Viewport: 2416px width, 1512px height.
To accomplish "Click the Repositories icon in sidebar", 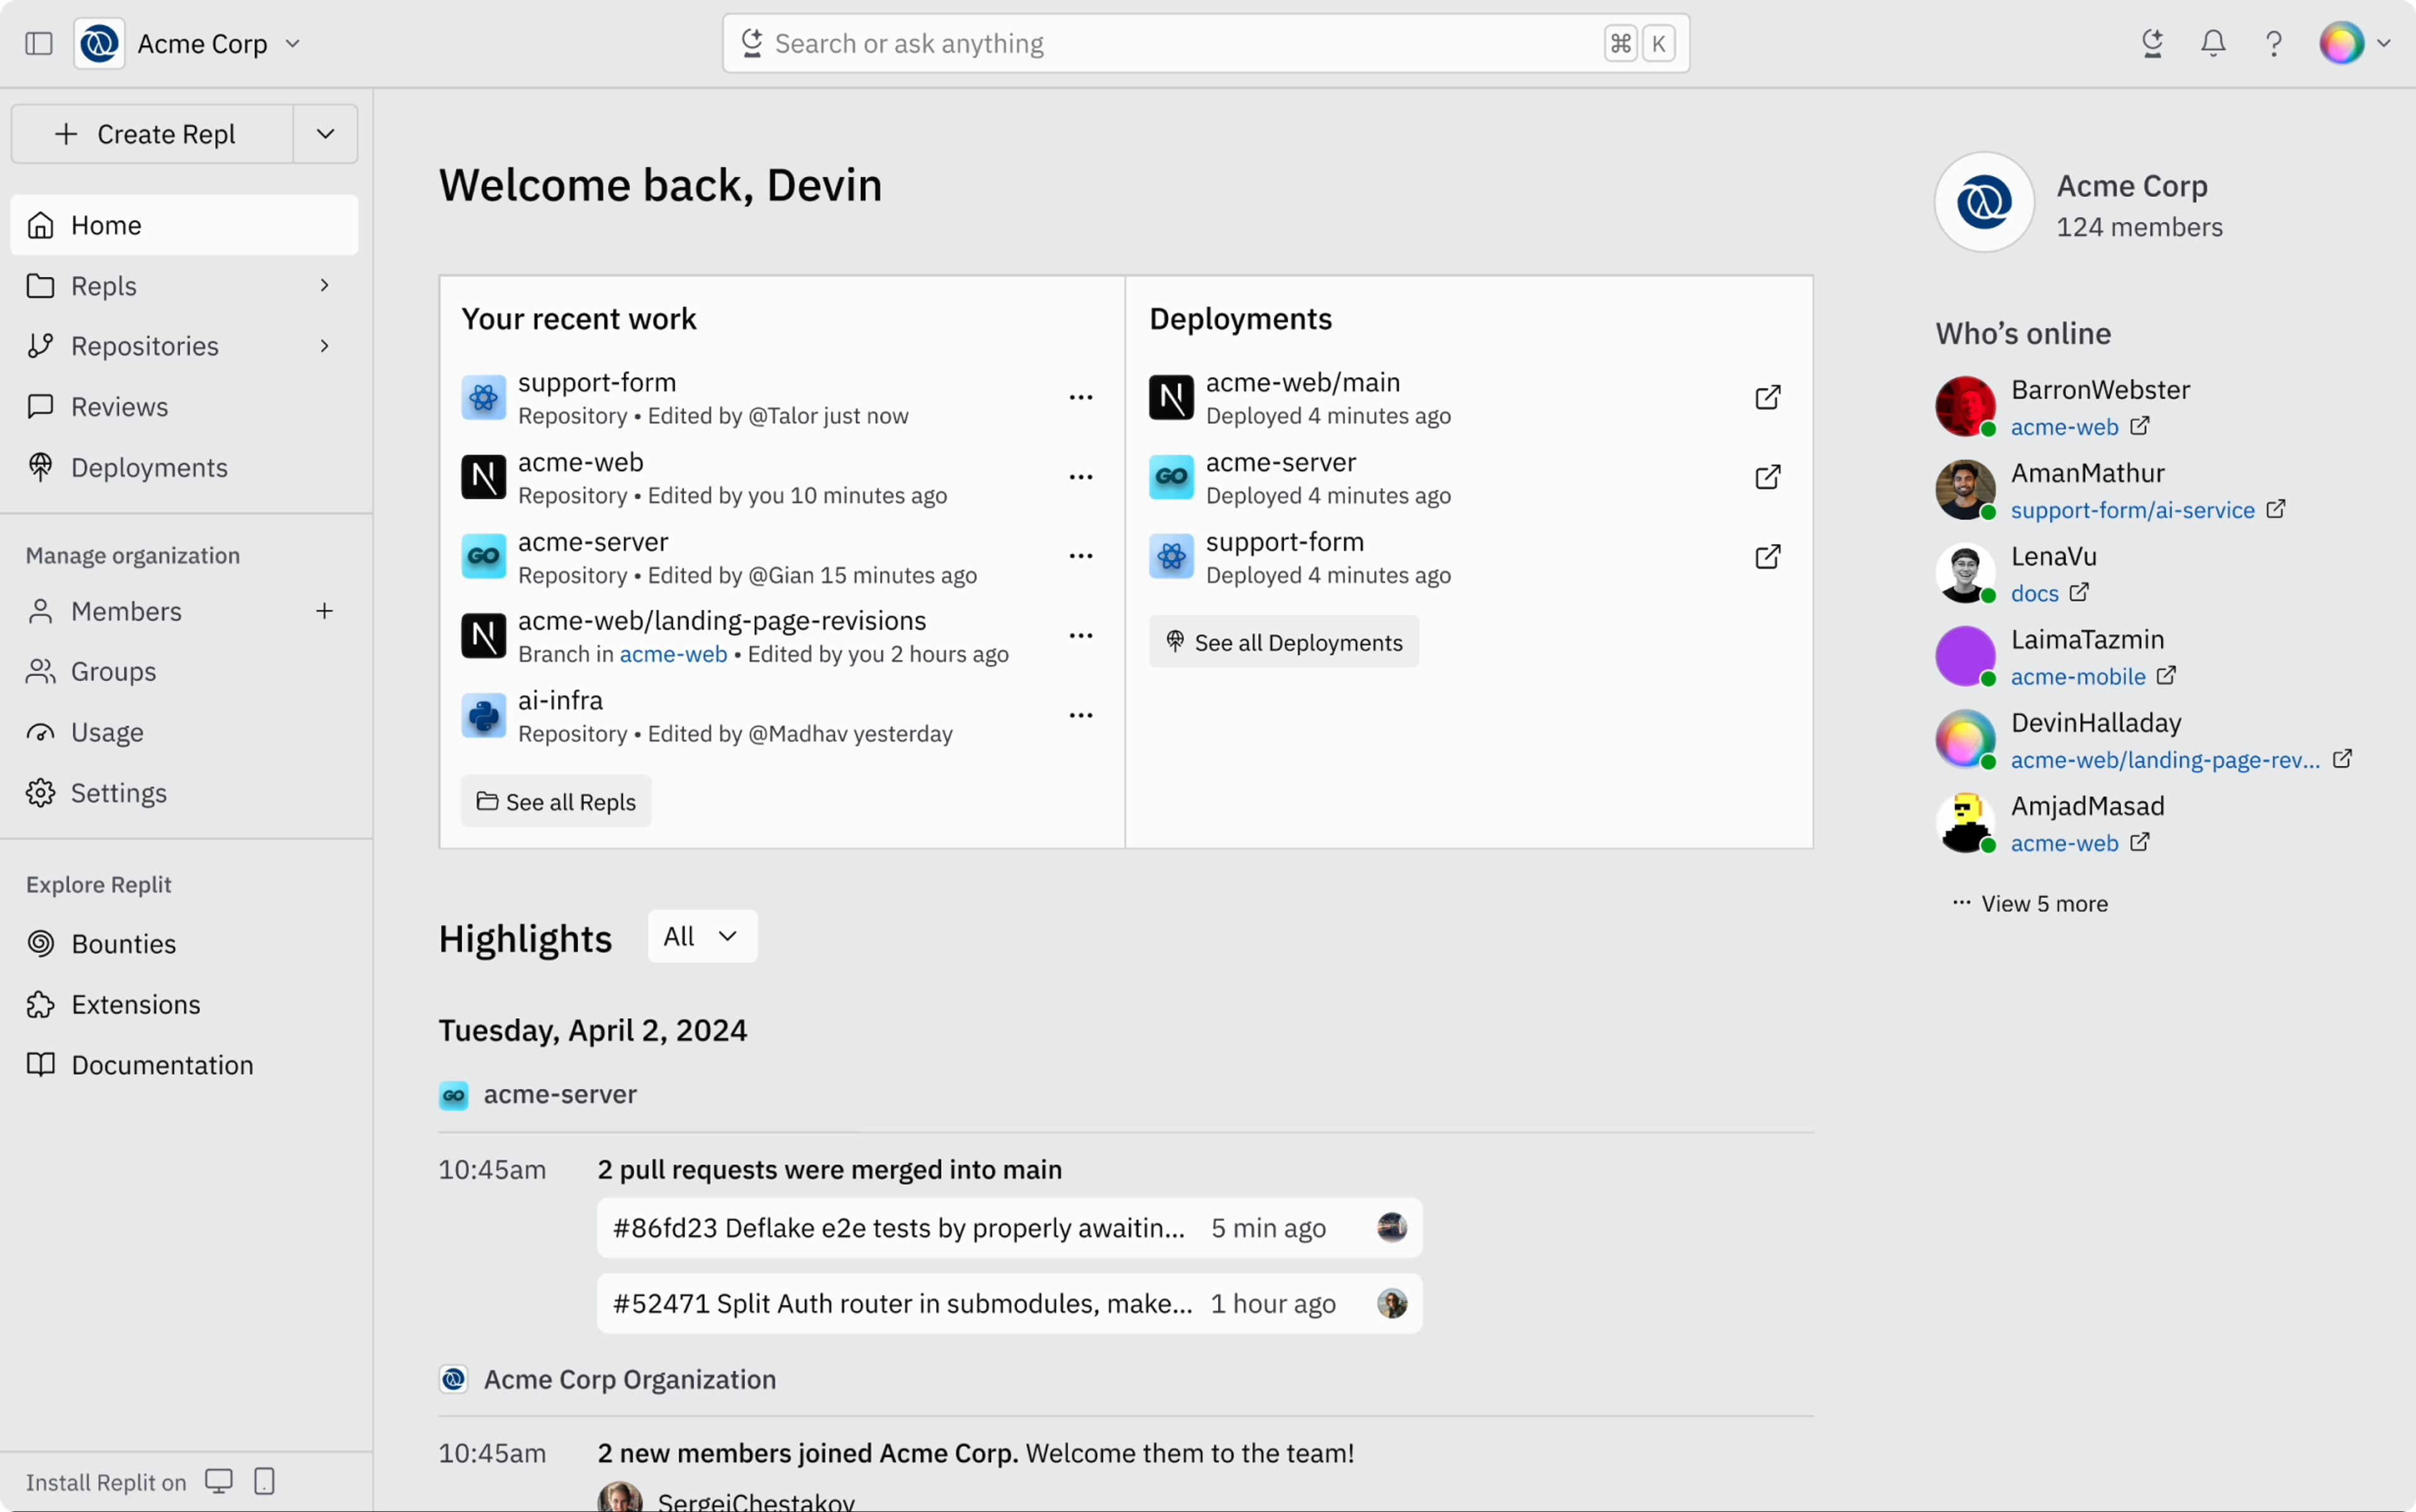I will pos(40,345).
